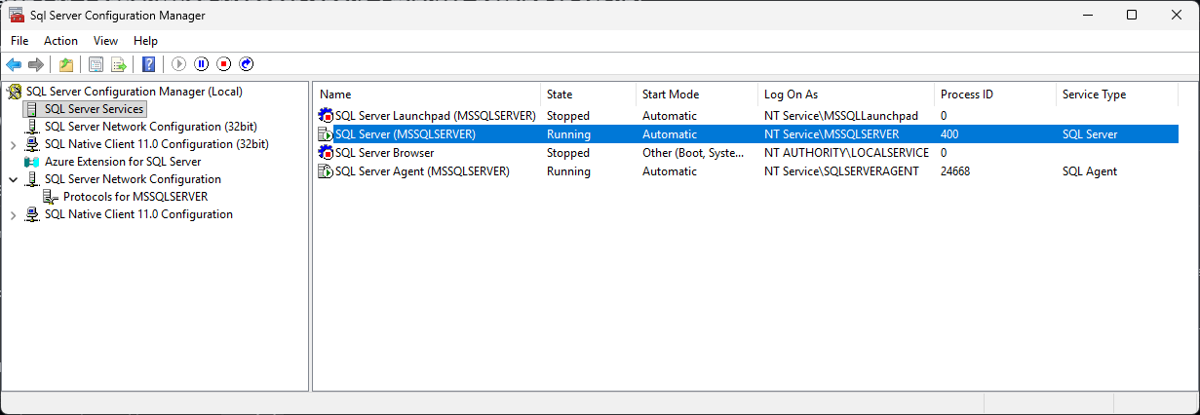
Task: Open Help via the question mark icon
Action: point(148,64)
